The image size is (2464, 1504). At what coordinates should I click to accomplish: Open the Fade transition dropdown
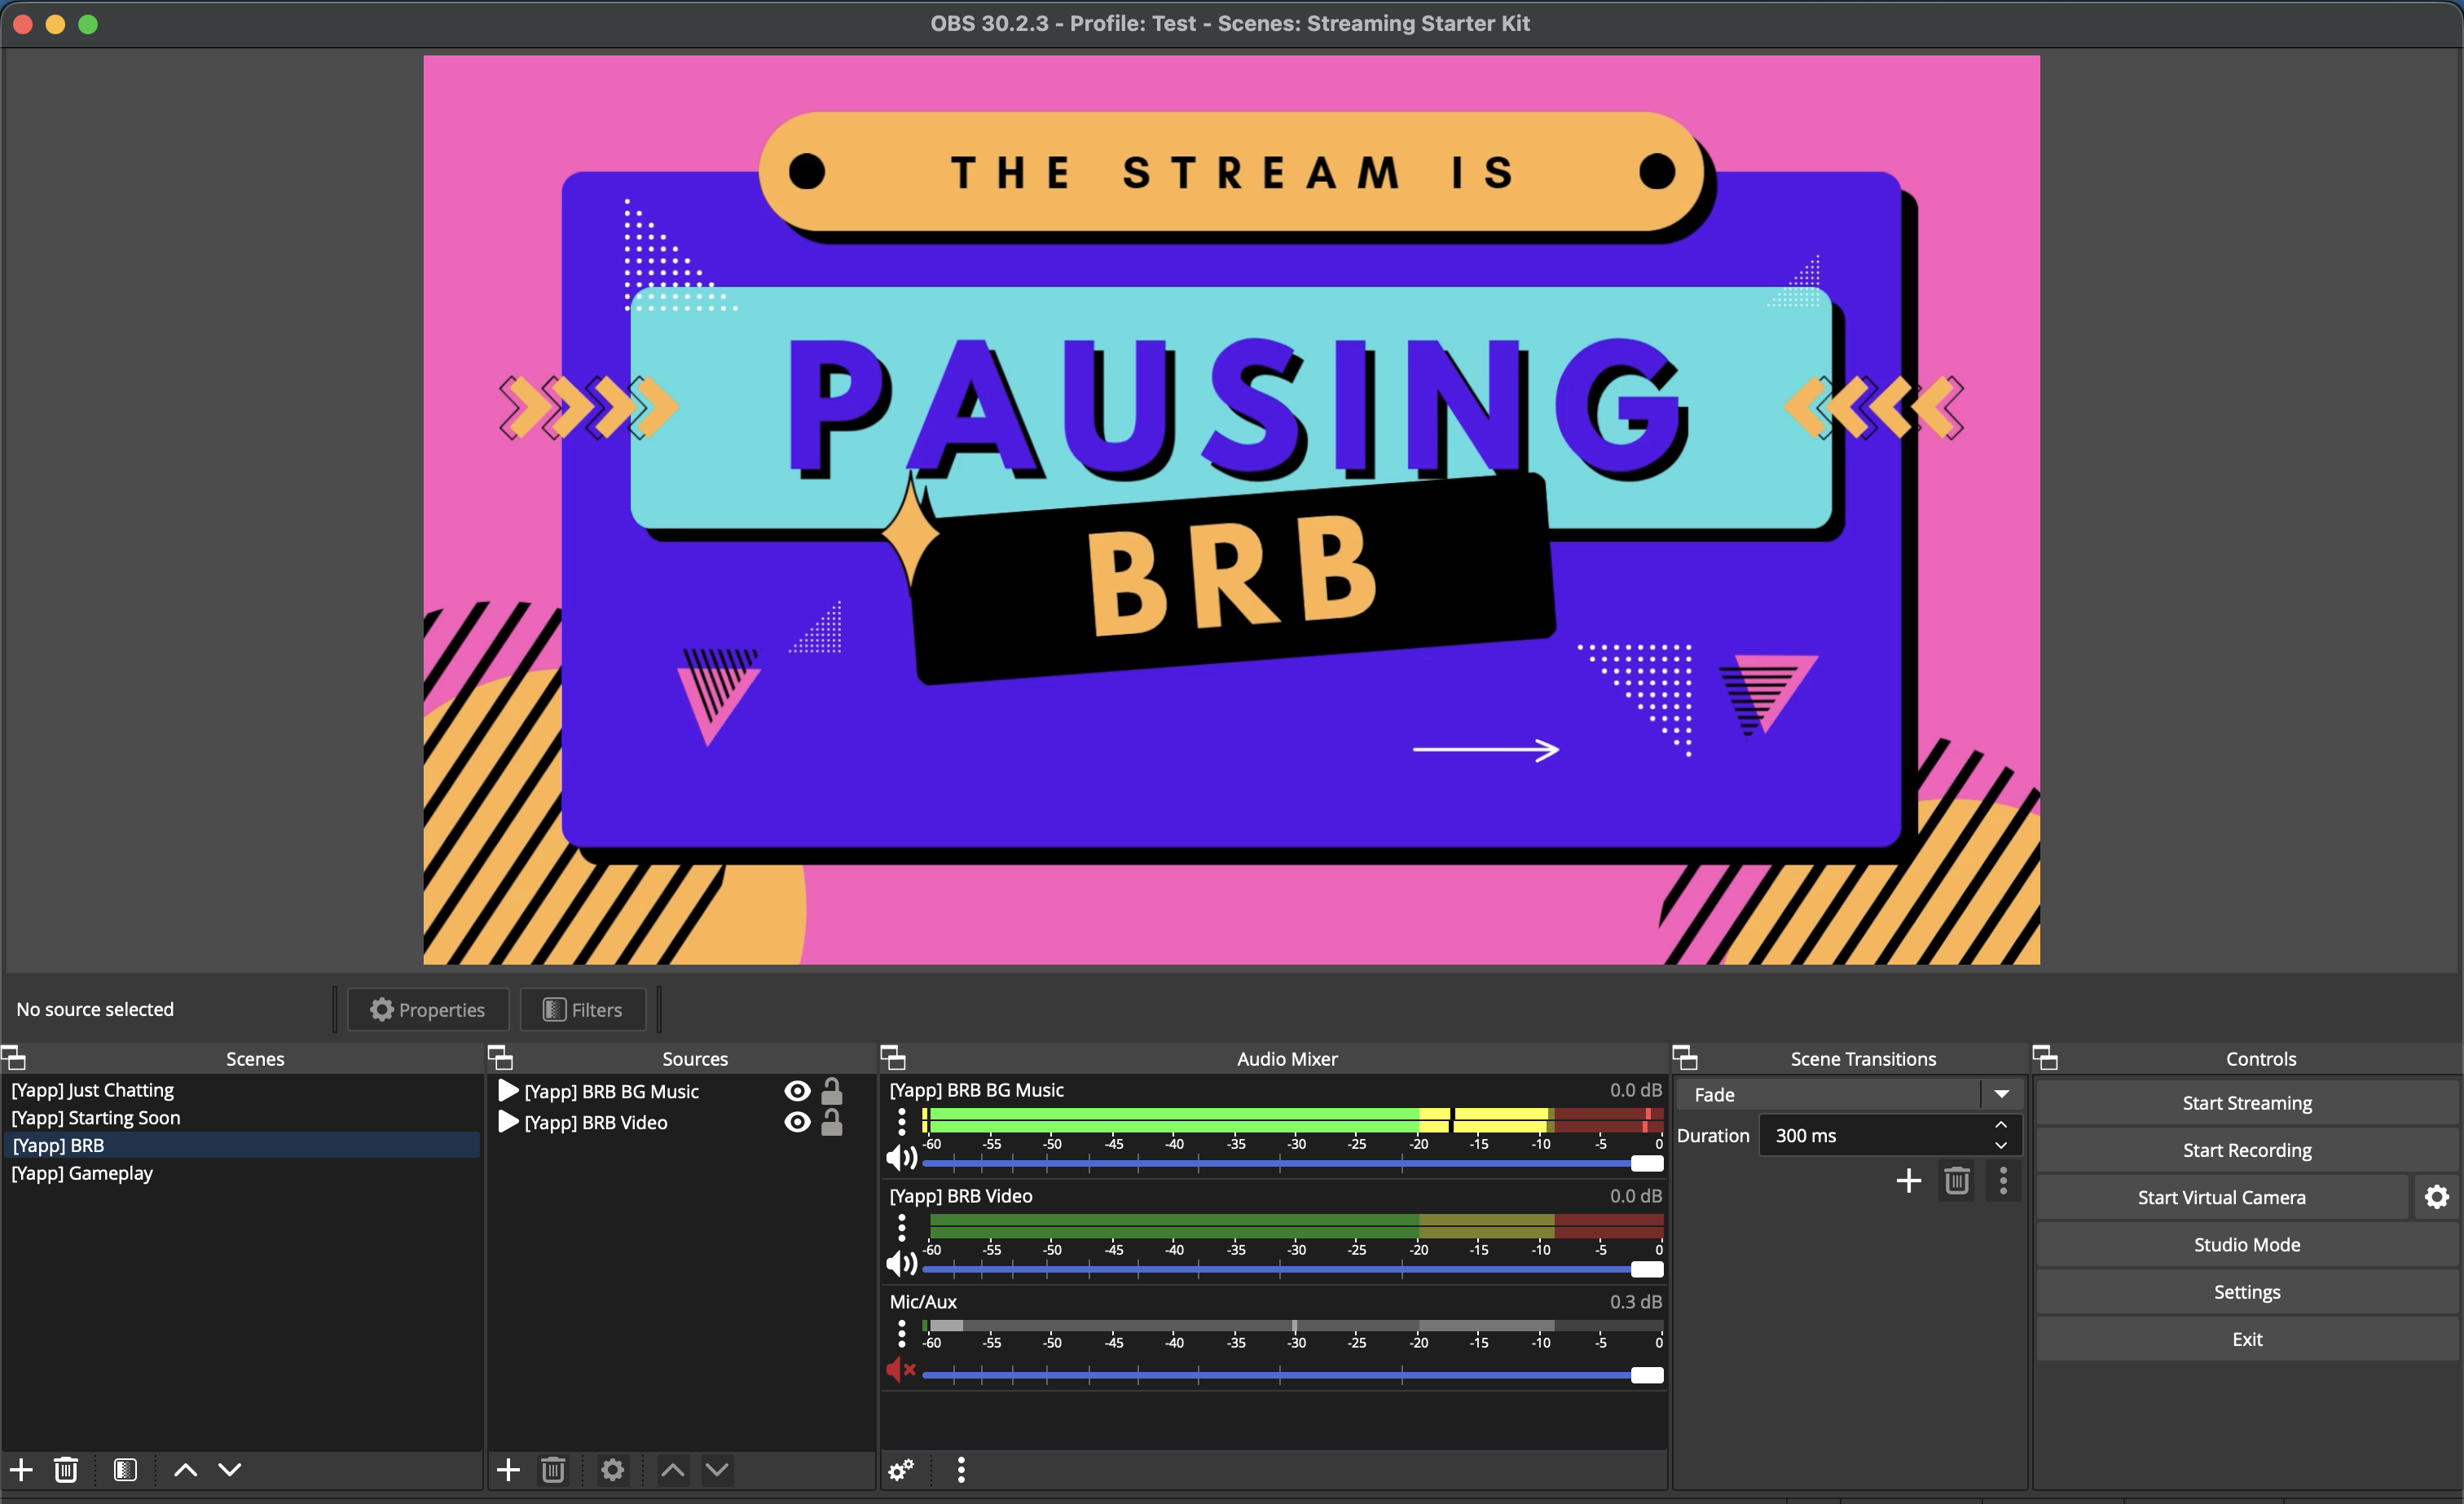(2001, 1094)
